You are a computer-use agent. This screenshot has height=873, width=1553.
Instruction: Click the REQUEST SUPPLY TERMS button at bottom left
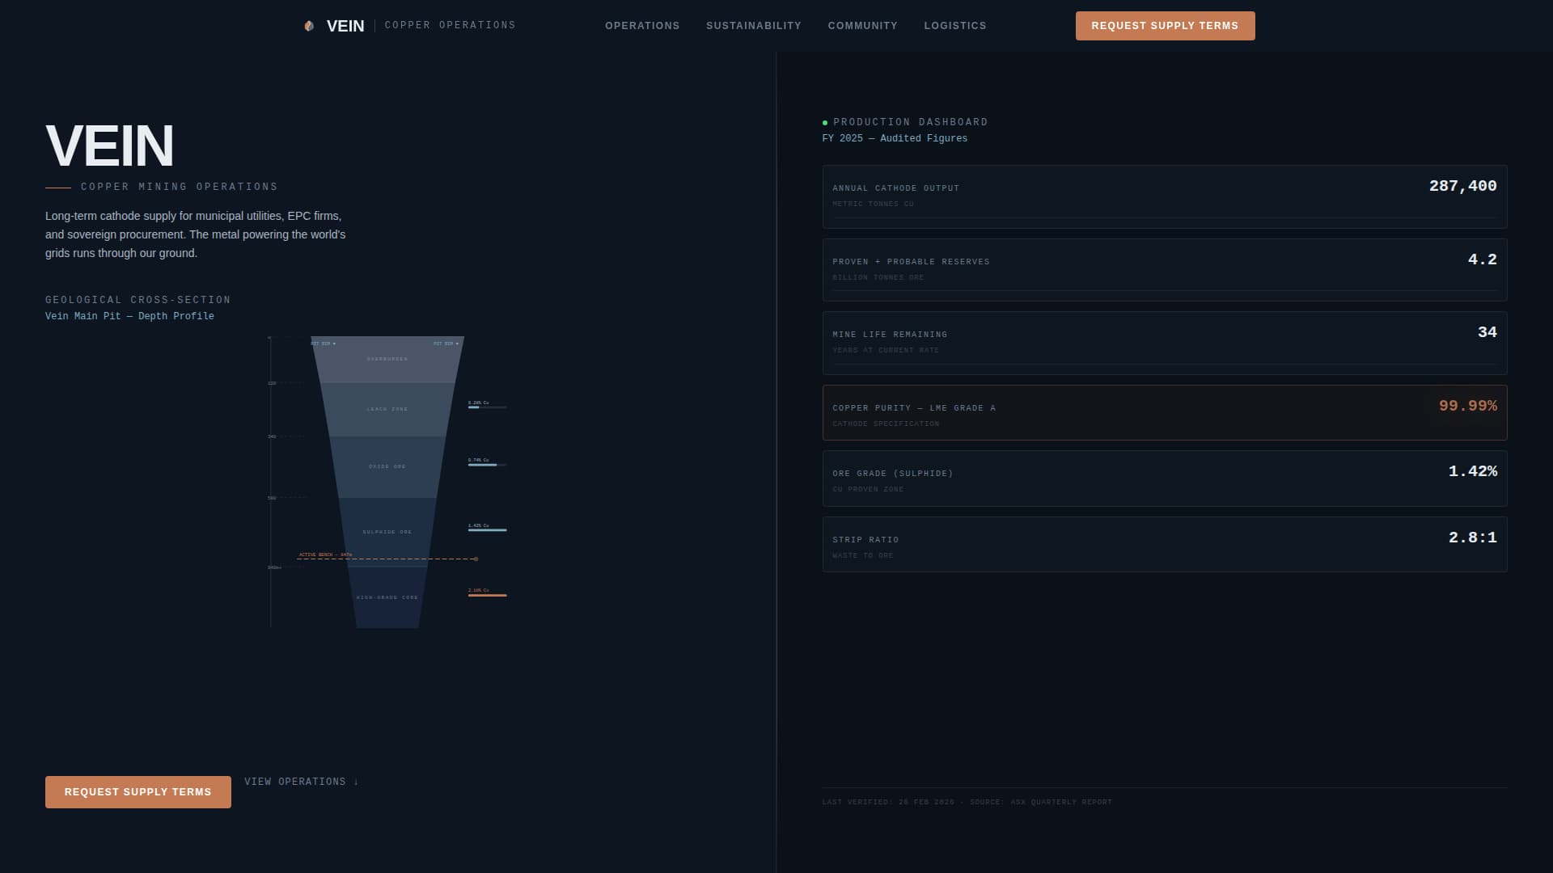pos(138,791)
